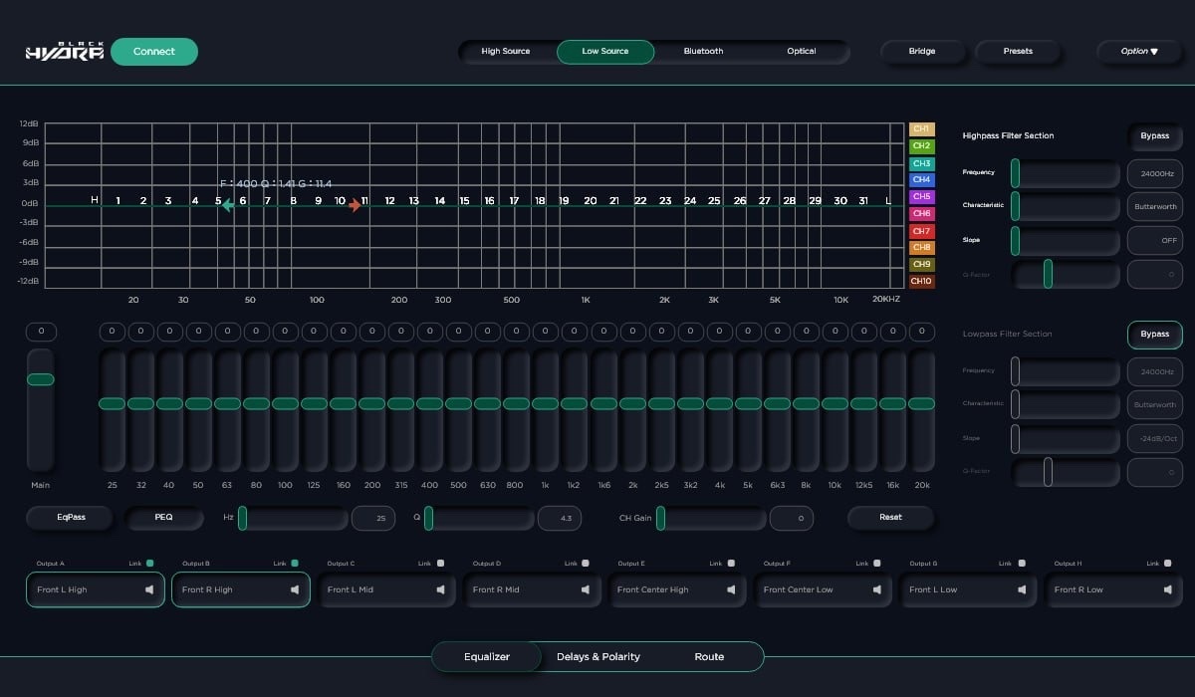Mute the Front R Low speaker icon

pyautogui.click(x=1167, y=589)
